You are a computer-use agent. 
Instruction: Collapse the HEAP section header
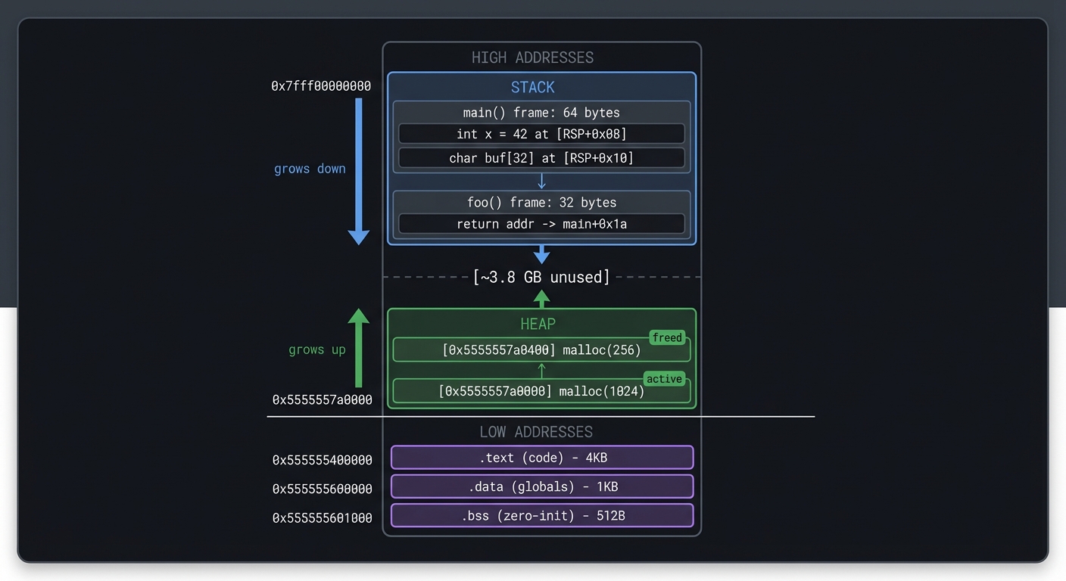[538, 324]
